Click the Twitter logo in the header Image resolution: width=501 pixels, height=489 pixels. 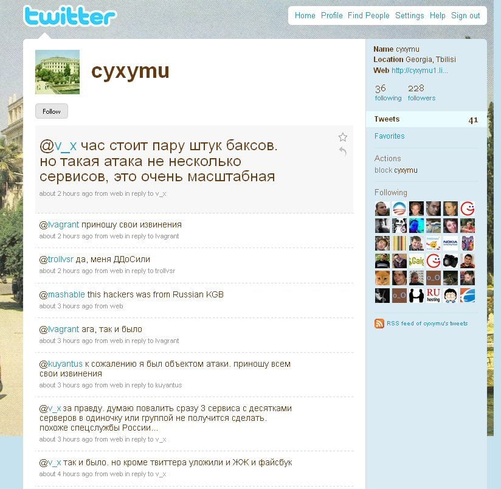click(x=69, y=15)
